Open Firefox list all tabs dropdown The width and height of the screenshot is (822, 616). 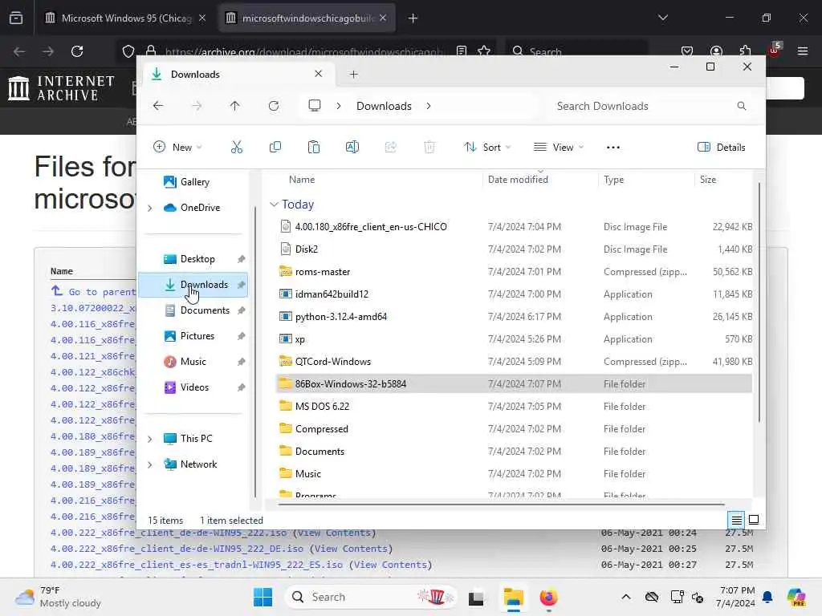pyautogui.click(x=662, y=18)
